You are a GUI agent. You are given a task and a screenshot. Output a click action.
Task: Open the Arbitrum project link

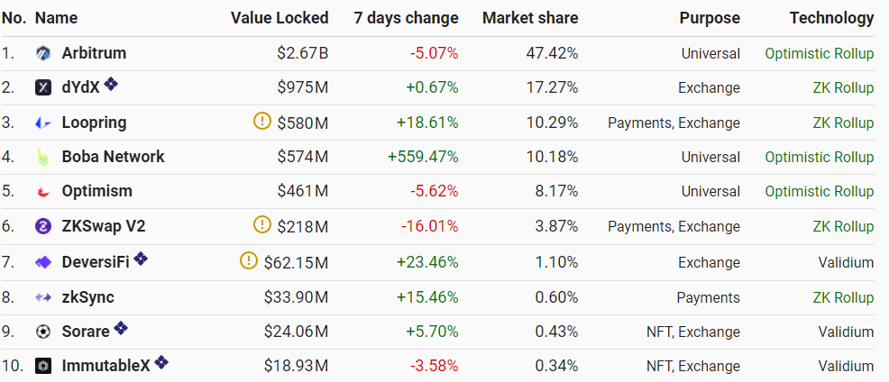pyautogui.click(x=94, y=53)
